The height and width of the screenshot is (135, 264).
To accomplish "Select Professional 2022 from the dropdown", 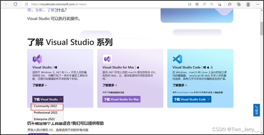I will coord(48,113).
